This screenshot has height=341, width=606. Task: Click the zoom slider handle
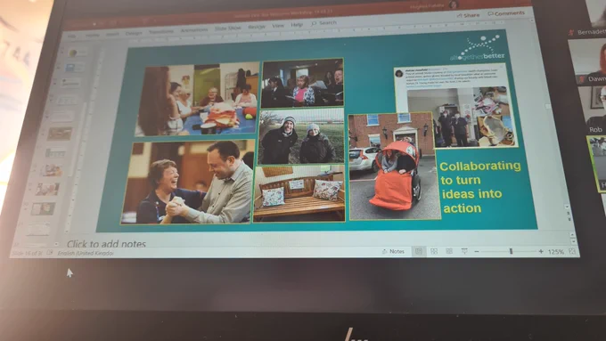[x=511, y=251]
